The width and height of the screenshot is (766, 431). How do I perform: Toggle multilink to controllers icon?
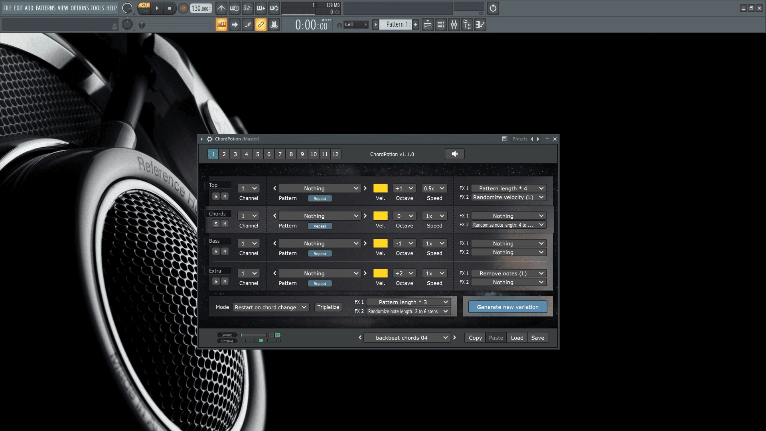(261, 25)
